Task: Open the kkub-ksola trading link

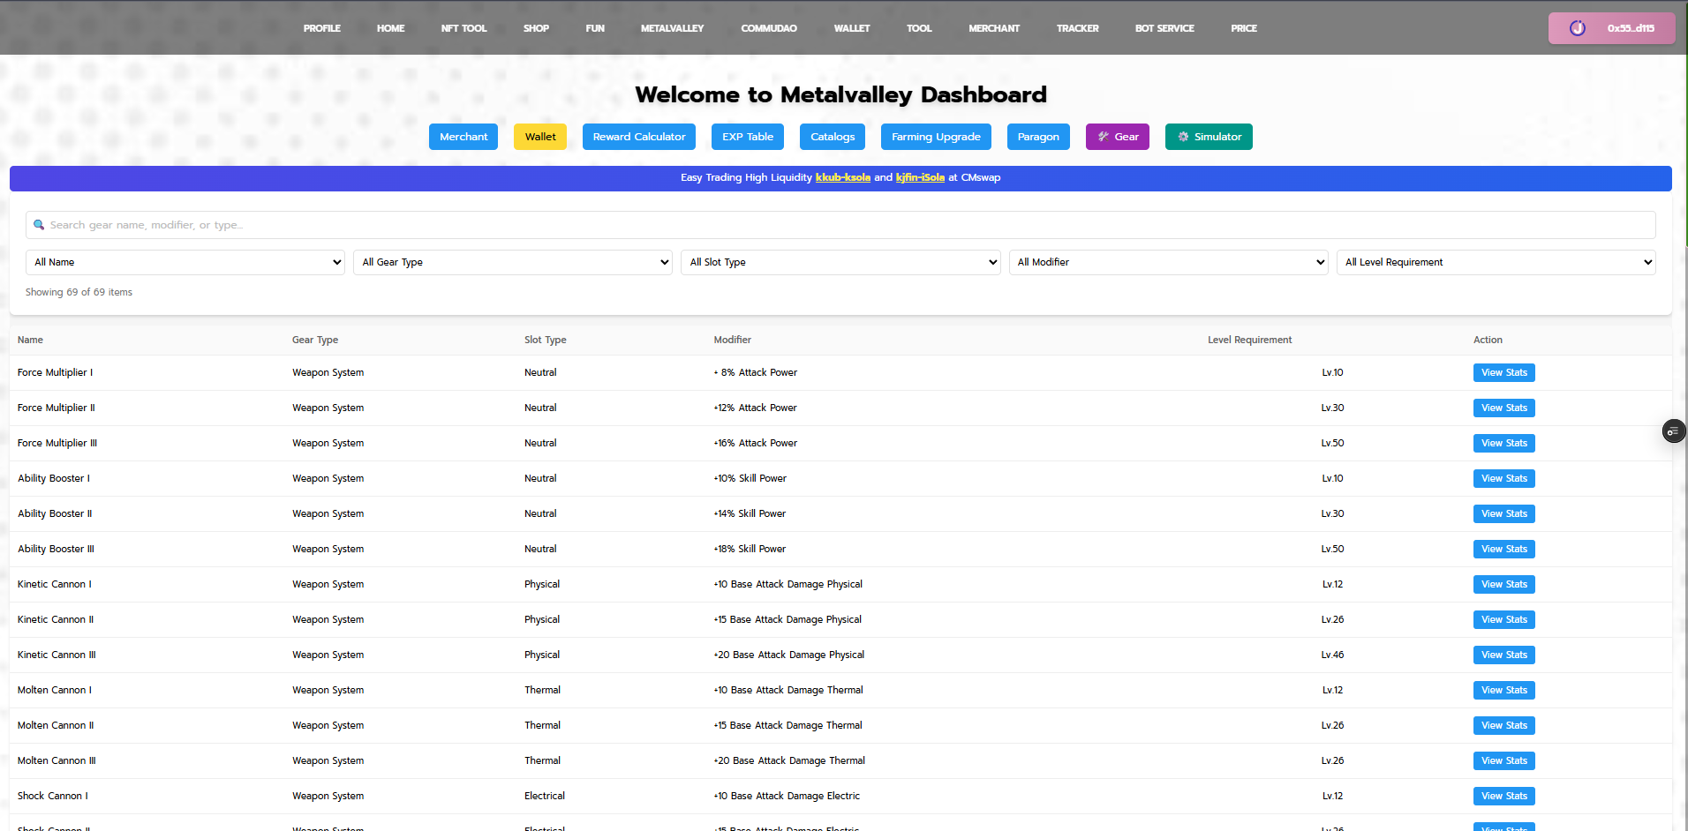Action: click(842, 177)
